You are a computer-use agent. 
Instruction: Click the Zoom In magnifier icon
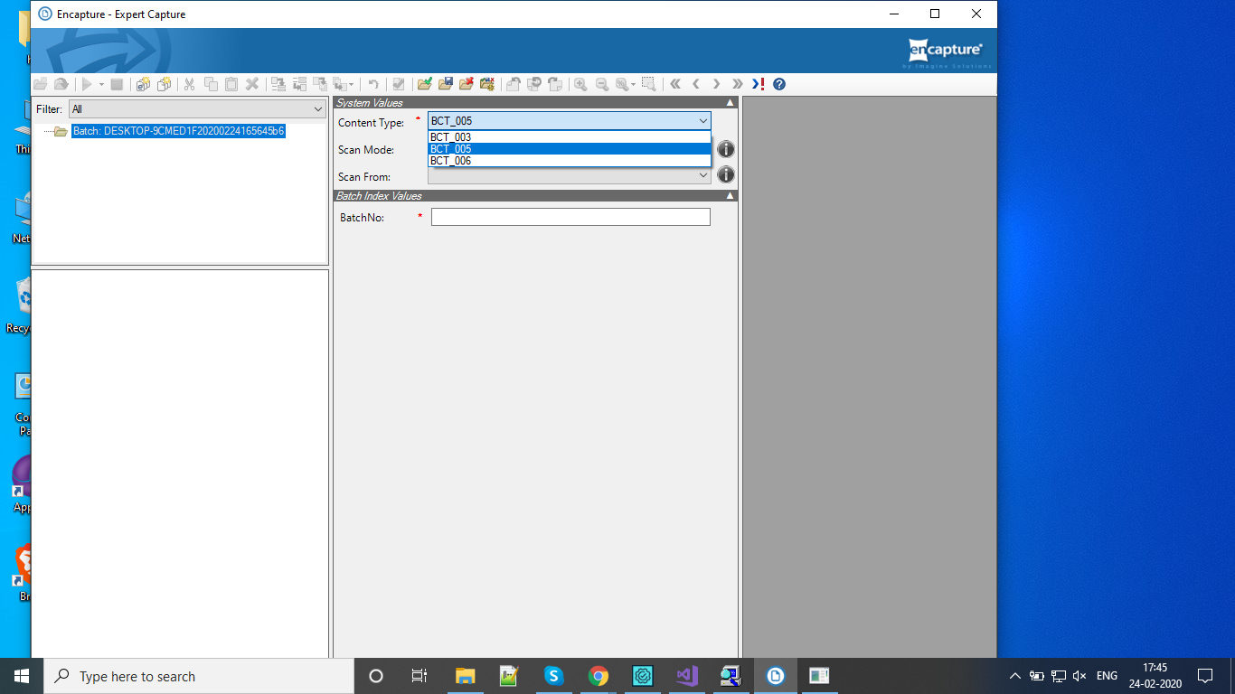580,83
